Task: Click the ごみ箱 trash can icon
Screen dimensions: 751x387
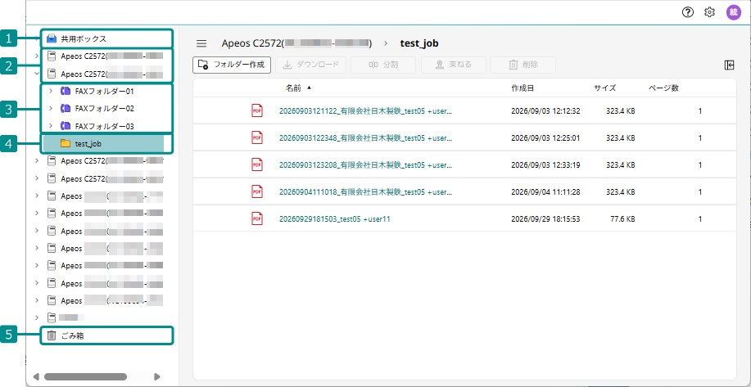Action: 52,335
